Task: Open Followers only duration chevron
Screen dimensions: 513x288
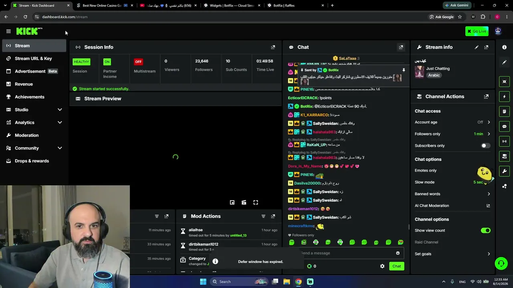Action: point(489,134)
